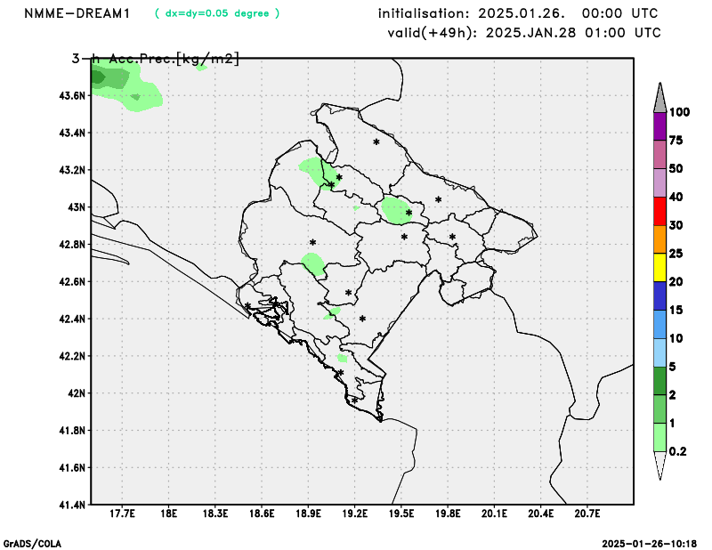The width and height of the screenshot is (712, 550).
Task: Click the white triangle below the color bar
Action: (659, 465)
